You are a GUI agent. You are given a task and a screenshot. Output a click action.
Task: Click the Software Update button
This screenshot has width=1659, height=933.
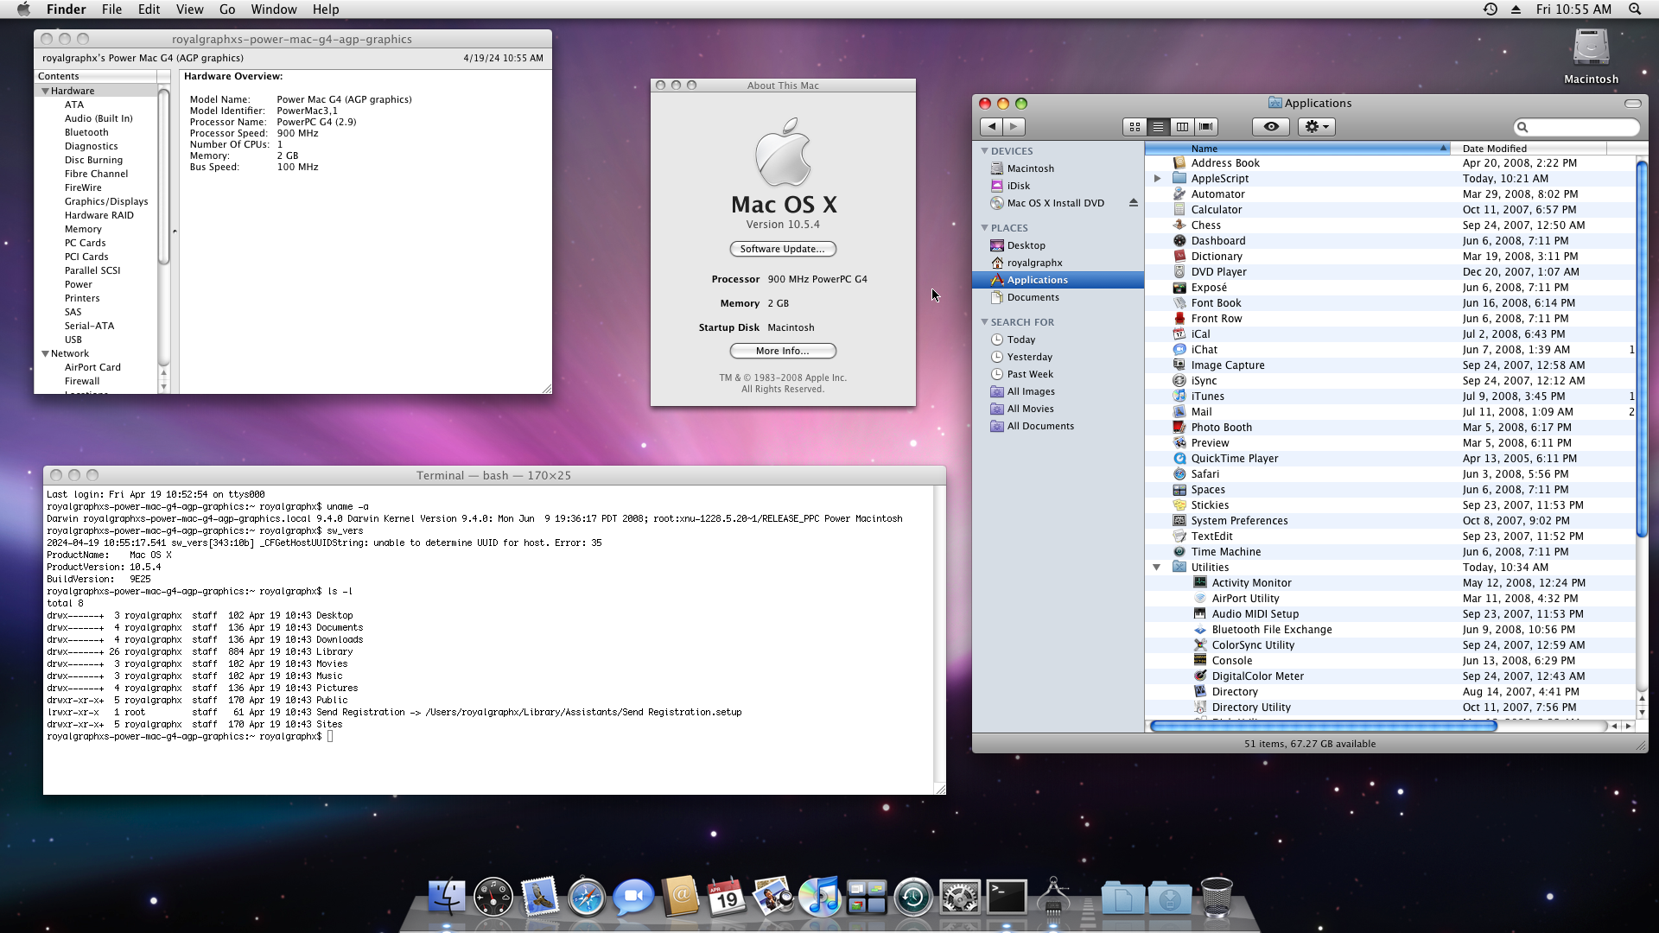pos(783,249)
